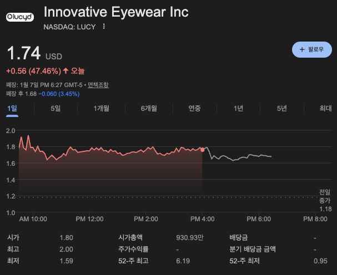Click the Innovative Eyewear Inc title
Image resolution: width=337 pixels, height=275 pixels.
coord(116,12)
